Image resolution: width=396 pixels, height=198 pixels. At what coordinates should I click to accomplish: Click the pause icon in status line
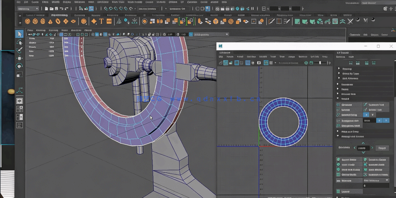[252, 9]
